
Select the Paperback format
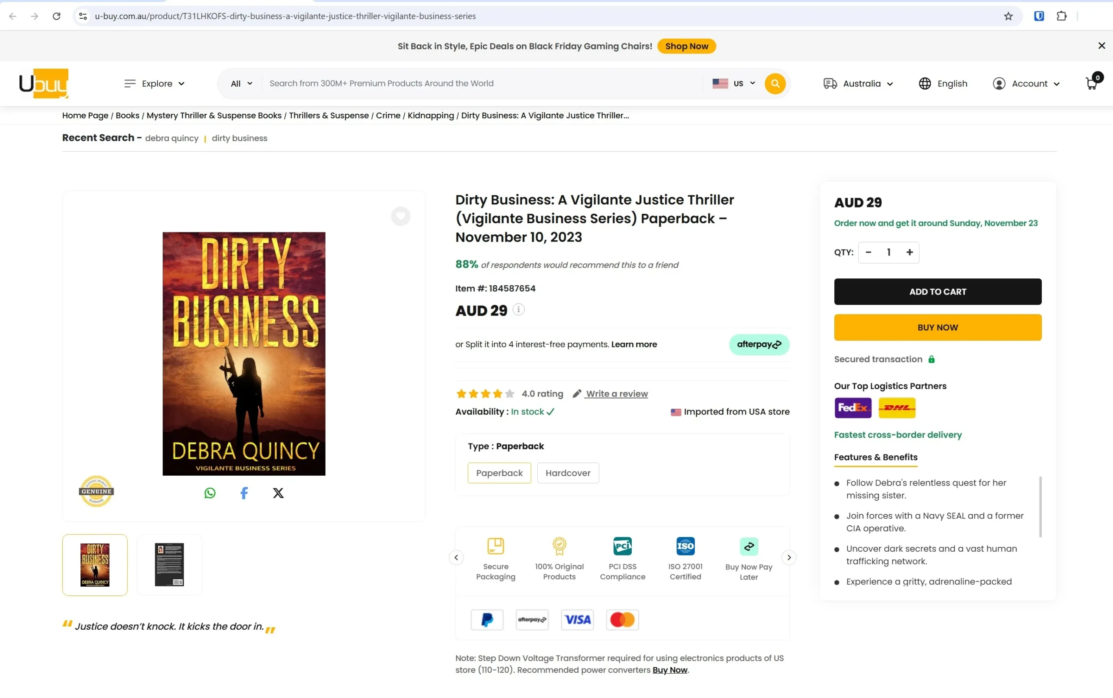coord(499,473)
